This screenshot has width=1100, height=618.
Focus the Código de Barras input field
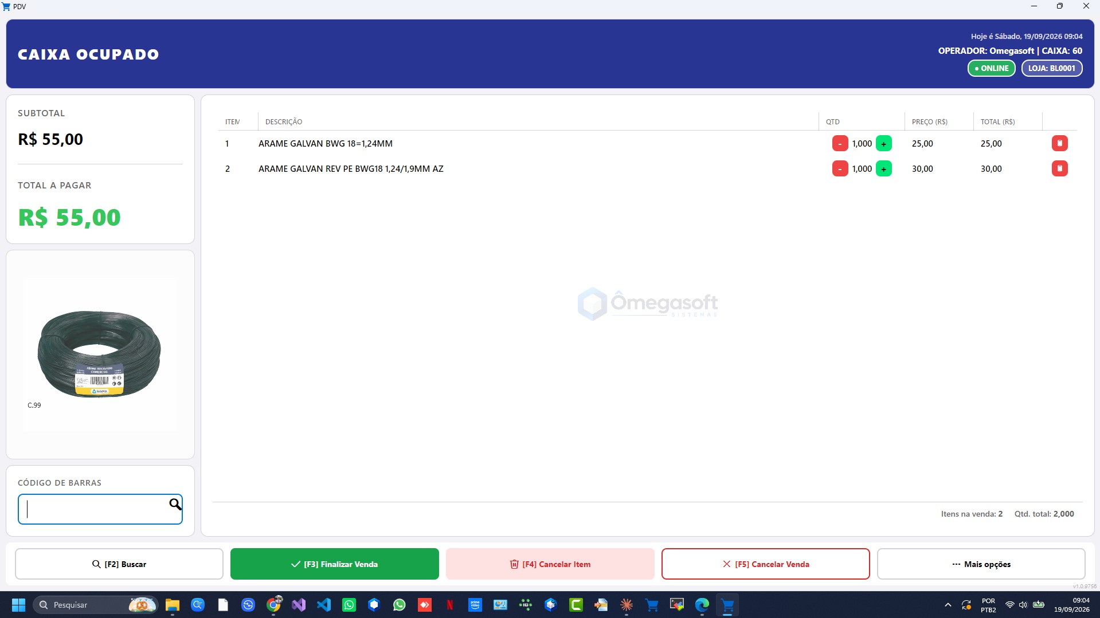pyautogui.click(x=100, y=509)
